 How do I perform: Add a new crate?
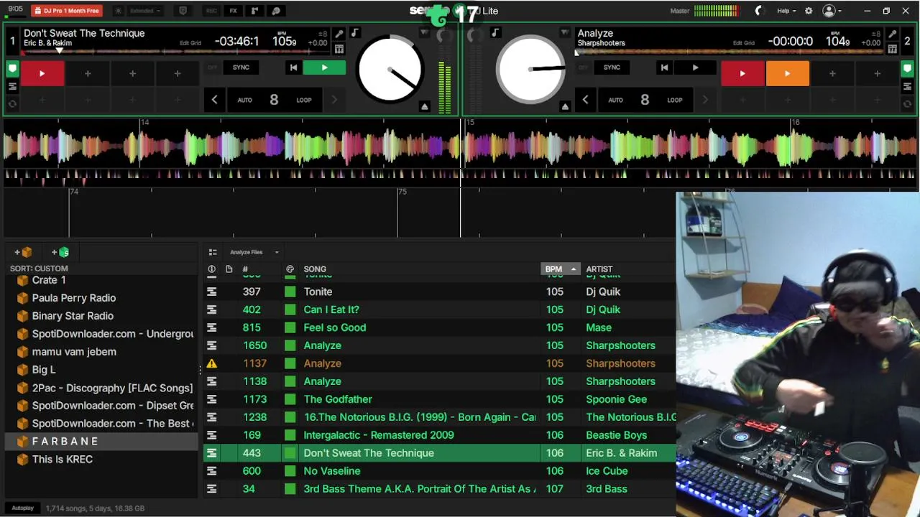coord(23,252)
